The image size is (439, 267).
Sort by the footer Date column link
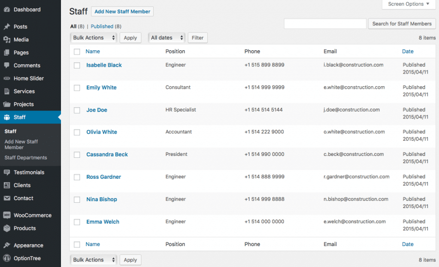tap(408, 244)
